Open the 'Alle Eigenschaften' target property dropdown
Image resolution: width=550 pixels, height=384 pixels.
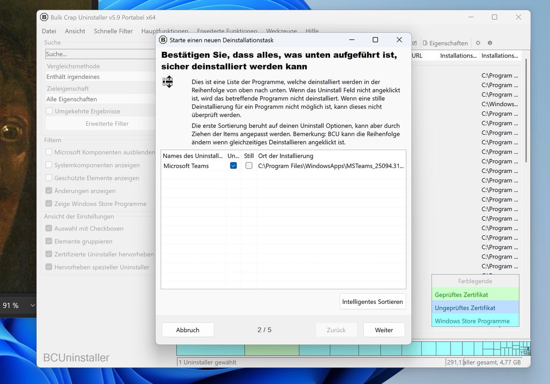pyautogui.click(x=101, y=99)
